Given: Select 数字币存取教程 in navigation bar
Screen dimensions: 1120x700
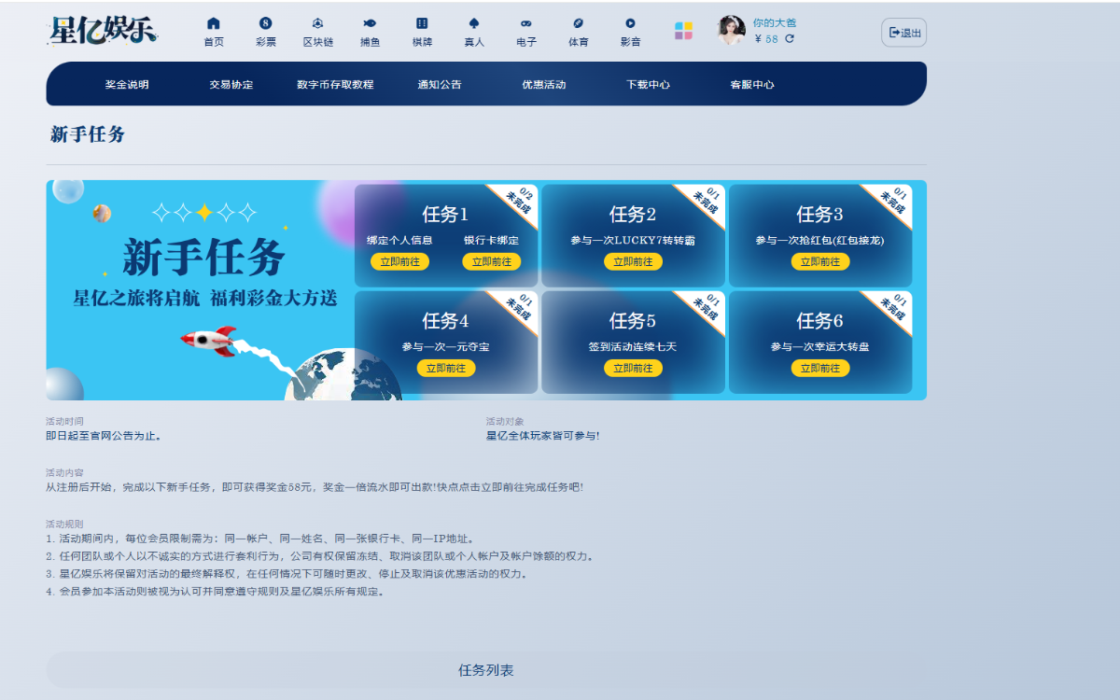Looking at the screenshot, I should [x=335, y=84].
